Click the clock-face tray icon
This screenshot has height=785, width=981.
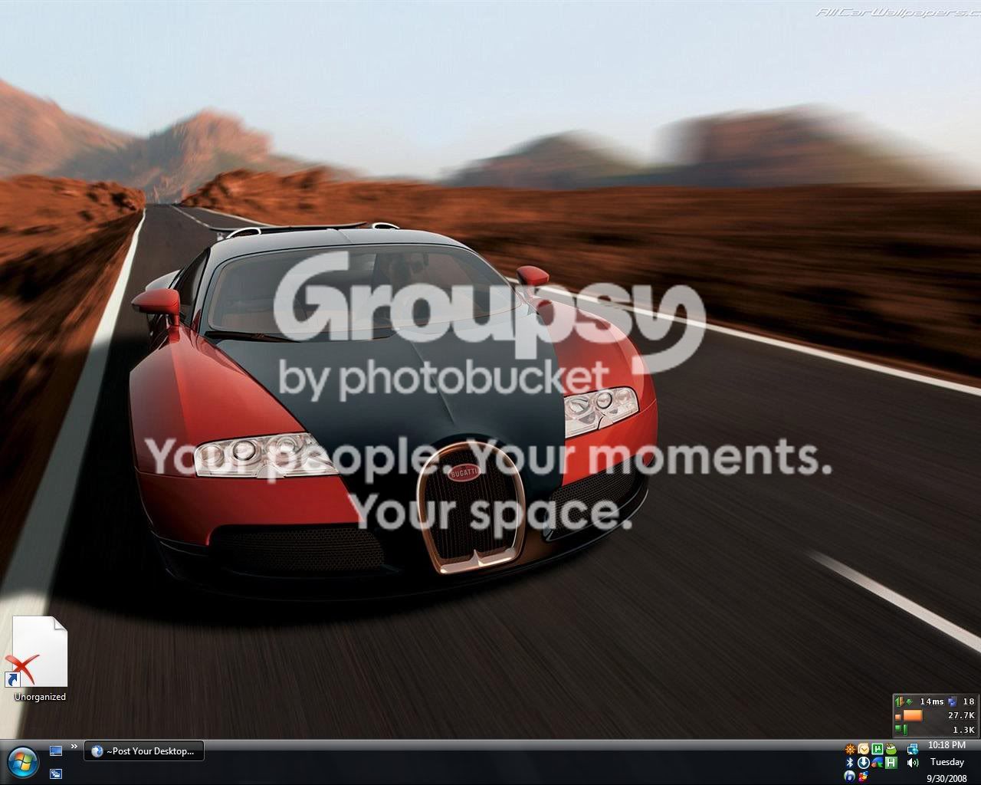pos(864,749)
